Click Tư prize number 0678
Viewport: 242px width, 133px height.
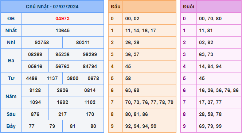(93, 78)
